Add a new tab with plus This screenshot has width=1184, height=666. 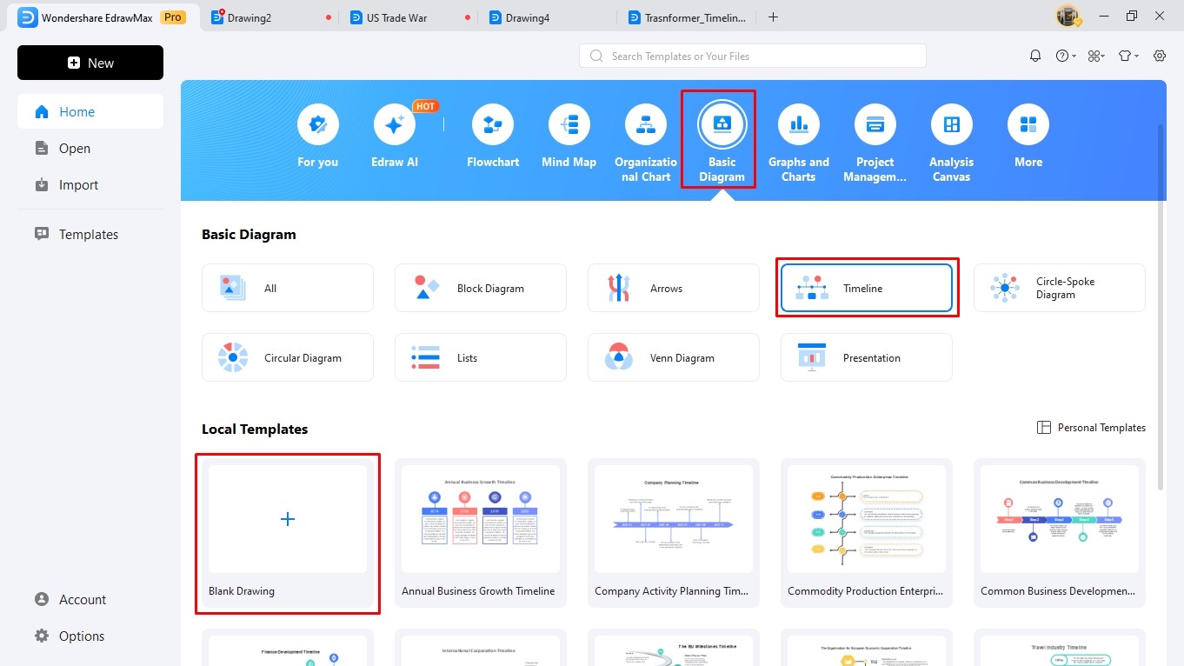773,17
